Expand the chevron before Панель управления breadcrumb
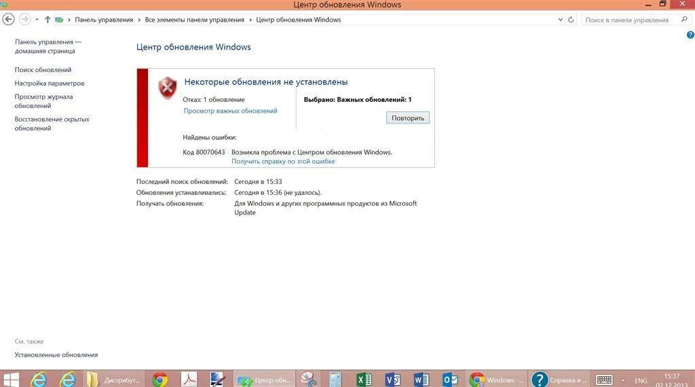Screen dimensions: 695x387 69,20
